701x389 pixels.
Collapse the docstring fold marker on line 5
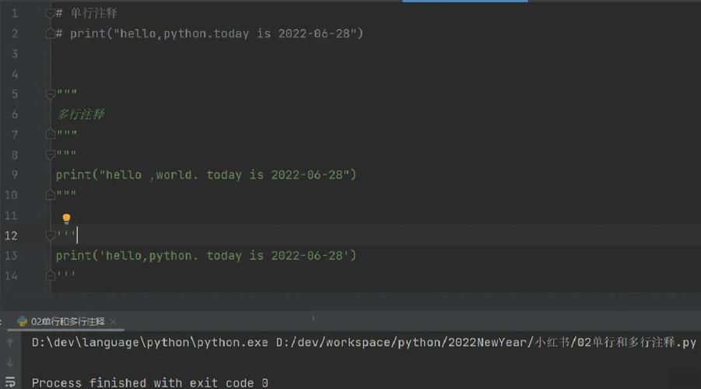tap(51, 94)
